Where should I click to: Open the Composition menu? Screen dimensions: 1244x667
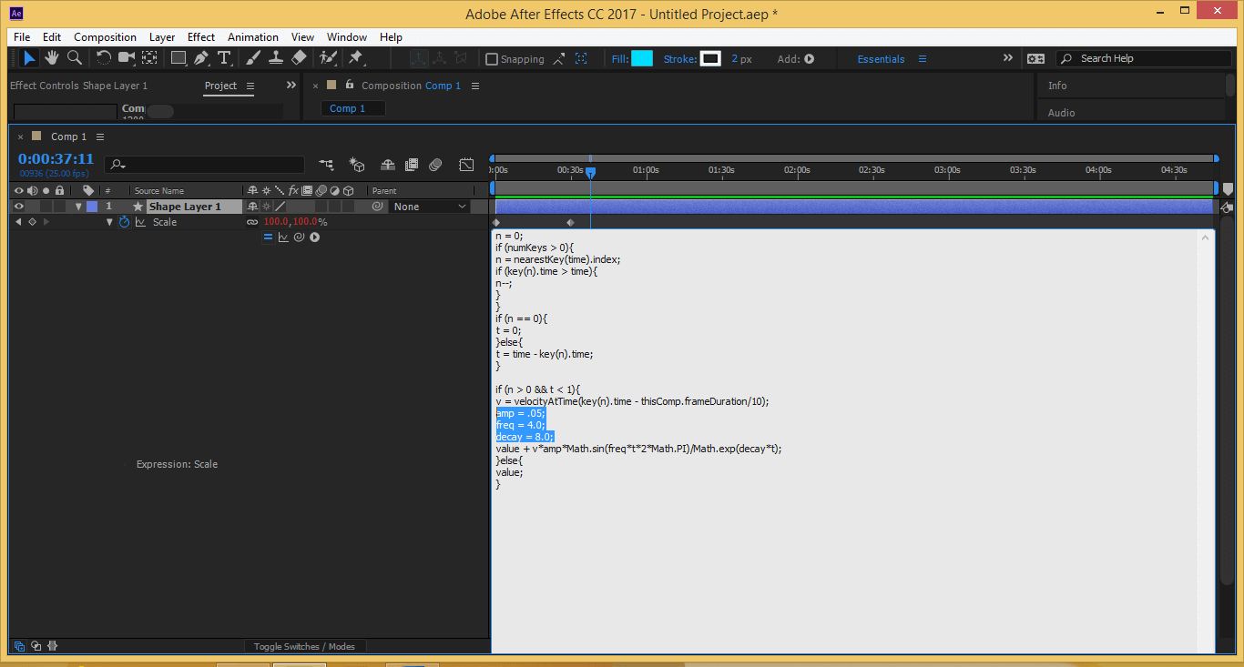pos(106,37)
